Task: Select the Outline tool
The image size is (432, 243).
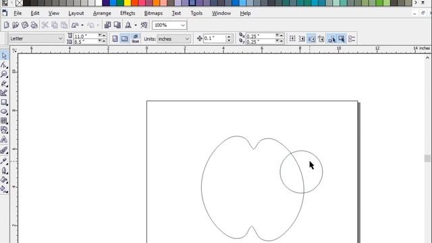Action: pos(4,171)
